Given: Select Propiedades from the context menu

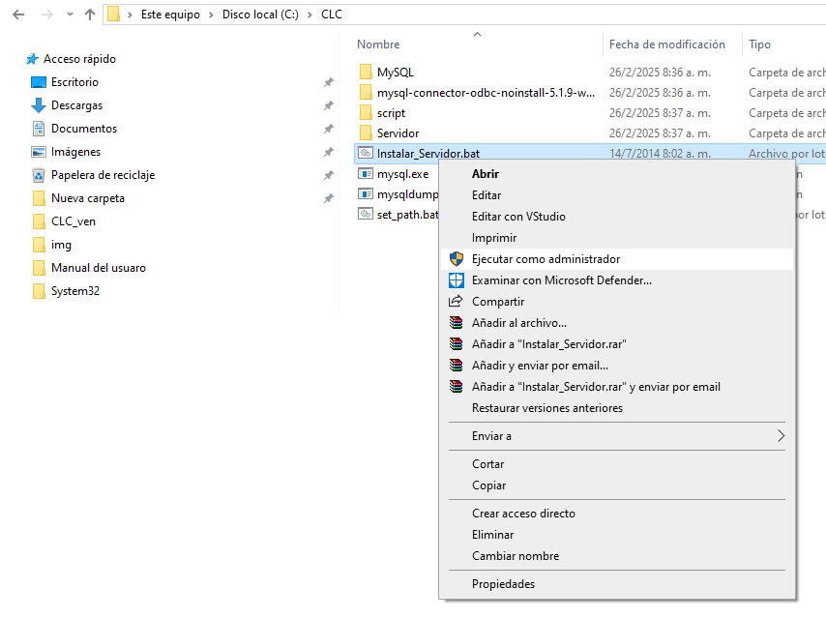Looking at the screenshot, I should 503,584.
